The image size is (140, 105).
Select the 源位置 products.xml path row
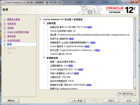[x=90, y=35]
